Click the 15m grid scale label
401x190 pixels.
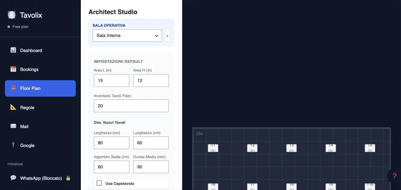pos(199,133)
